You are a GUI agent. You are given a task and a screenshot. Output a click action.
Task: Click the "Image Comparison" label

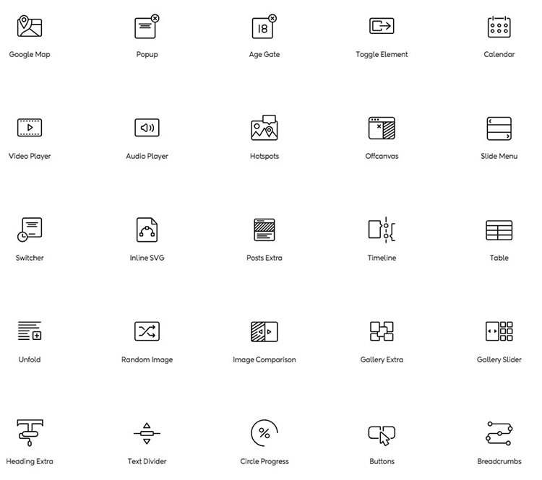coord(264,359)
